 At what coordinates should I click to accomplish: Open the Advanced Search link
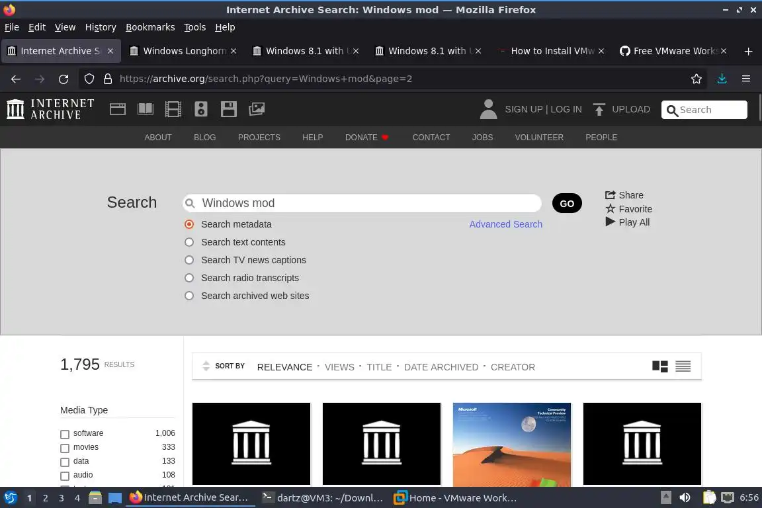coord(505,224)
